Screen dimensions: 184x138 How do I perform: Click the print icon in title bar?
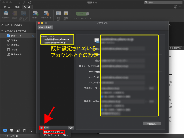[x=30, y=2]
